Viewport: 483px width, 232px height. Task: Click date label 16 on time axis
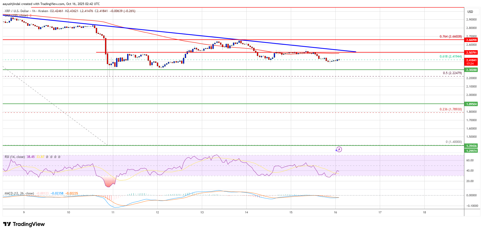[335, 212]
